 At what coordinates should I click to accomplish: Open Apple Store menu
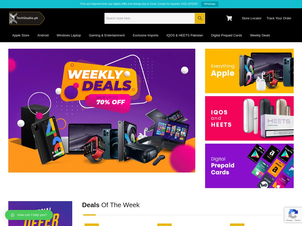click(21, 35)
